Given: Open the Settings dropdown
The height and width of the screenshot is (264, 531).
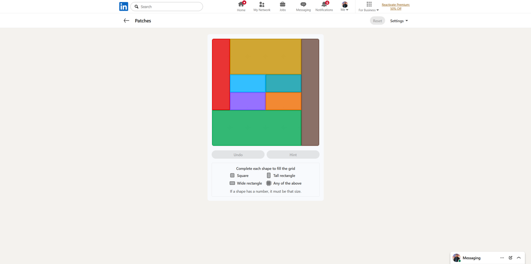Looking at the screenshot, I should click(399, 21).
